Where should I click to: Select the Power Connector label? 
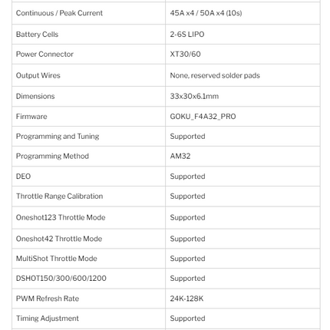point(45,54)
